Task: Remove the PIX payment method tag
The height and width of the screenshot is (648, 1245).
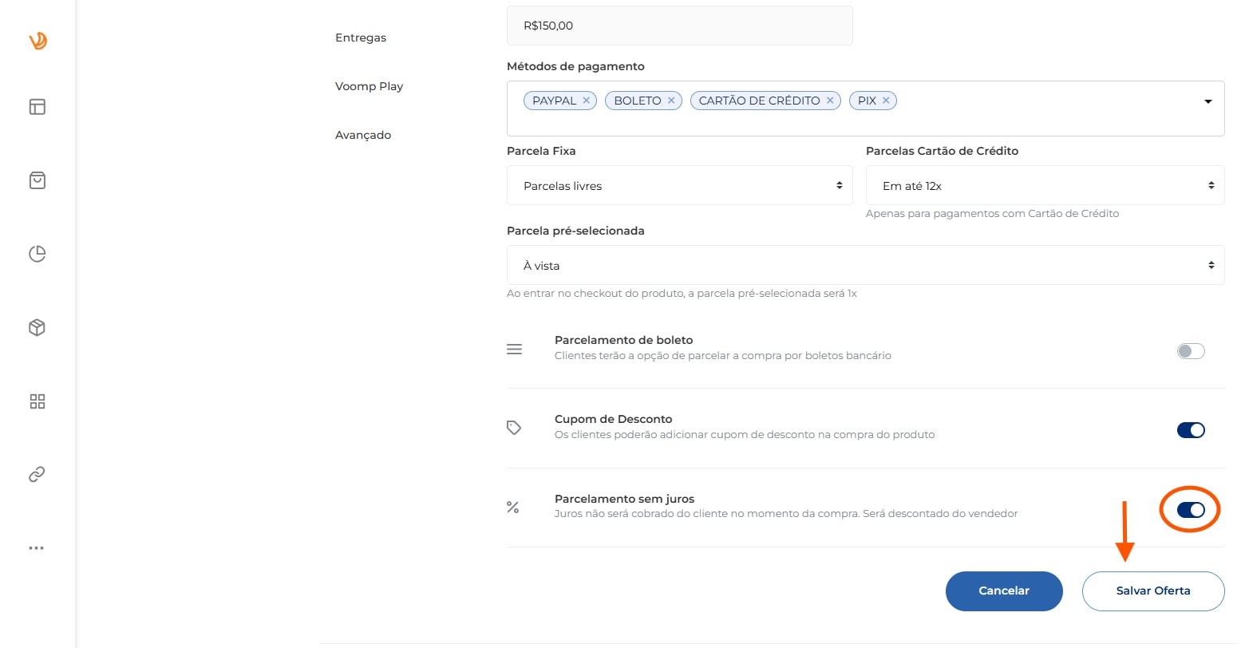Action: tap(886, 101)
